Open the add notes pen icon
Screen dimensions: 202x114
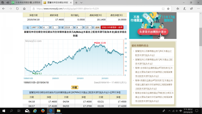click(x=185, y=9)
